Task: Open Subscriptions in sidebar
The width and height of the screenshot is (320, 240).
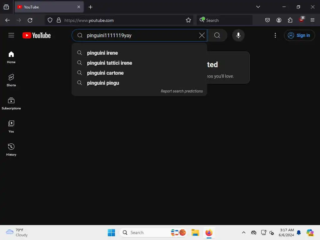Action: point(11,103)
